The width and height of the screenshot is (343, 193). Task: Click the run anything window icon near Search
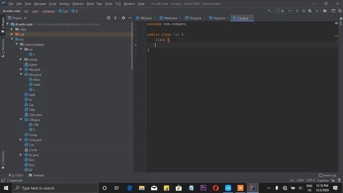tap(333, 11)
